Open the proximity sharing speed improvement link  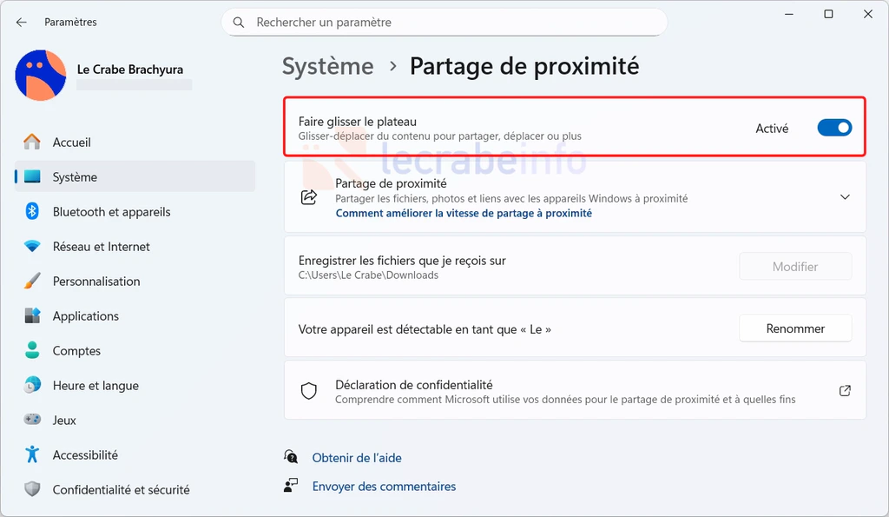tap(464, 213)
